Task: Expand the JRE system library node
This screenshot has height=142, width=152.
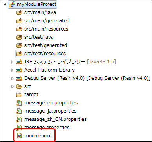Action: [13, 62]
